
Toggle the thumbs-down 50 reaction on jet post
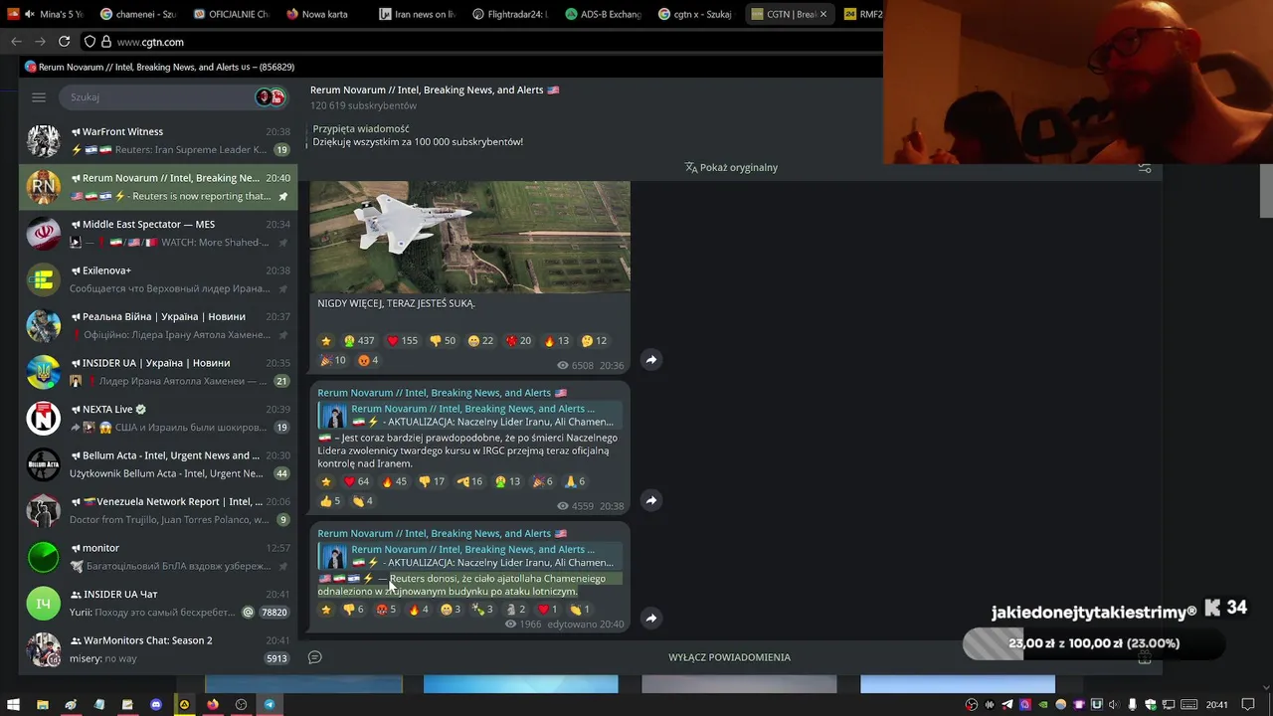[442, 340]
